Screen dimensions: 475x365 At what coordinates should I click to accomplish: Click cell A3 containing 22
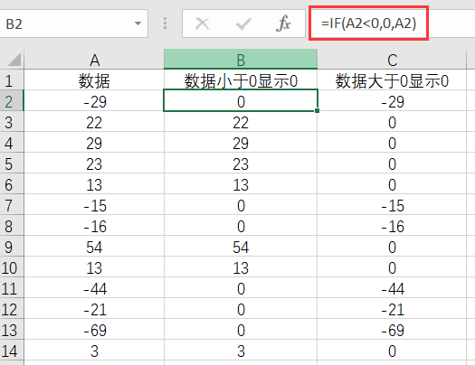[94, 122]
